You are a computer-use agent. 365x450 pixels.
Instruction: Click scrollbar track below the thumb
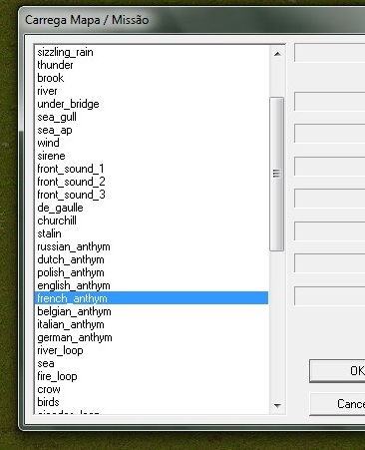[277, 324]
